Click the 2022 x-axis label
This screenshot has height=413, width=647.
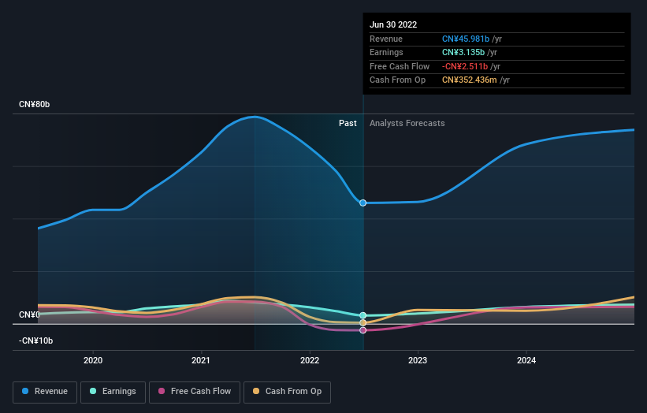[310, 360]
